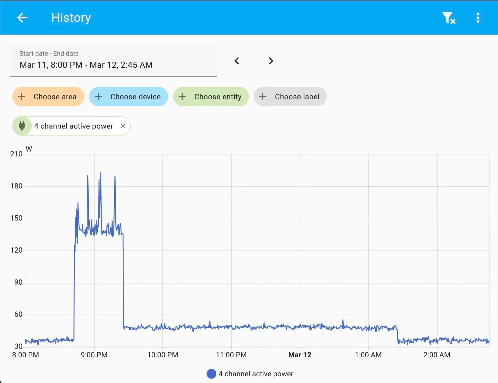Image resolution: width=498 pixels, height=383 pixels.
Task: Open the Choose device picker
Action: 128,97
